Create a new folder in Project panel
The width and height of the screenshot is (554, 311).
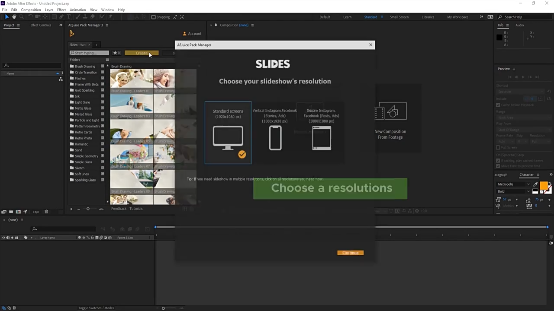tap(11, 212)
